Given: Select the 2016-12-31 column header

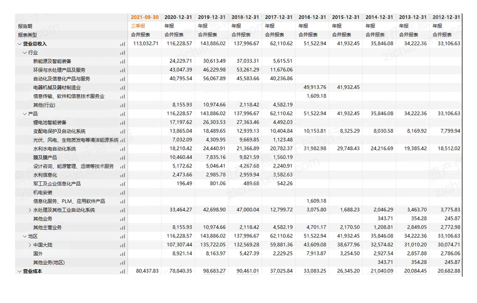Looking at the screenshot, I should pos(312,17).
